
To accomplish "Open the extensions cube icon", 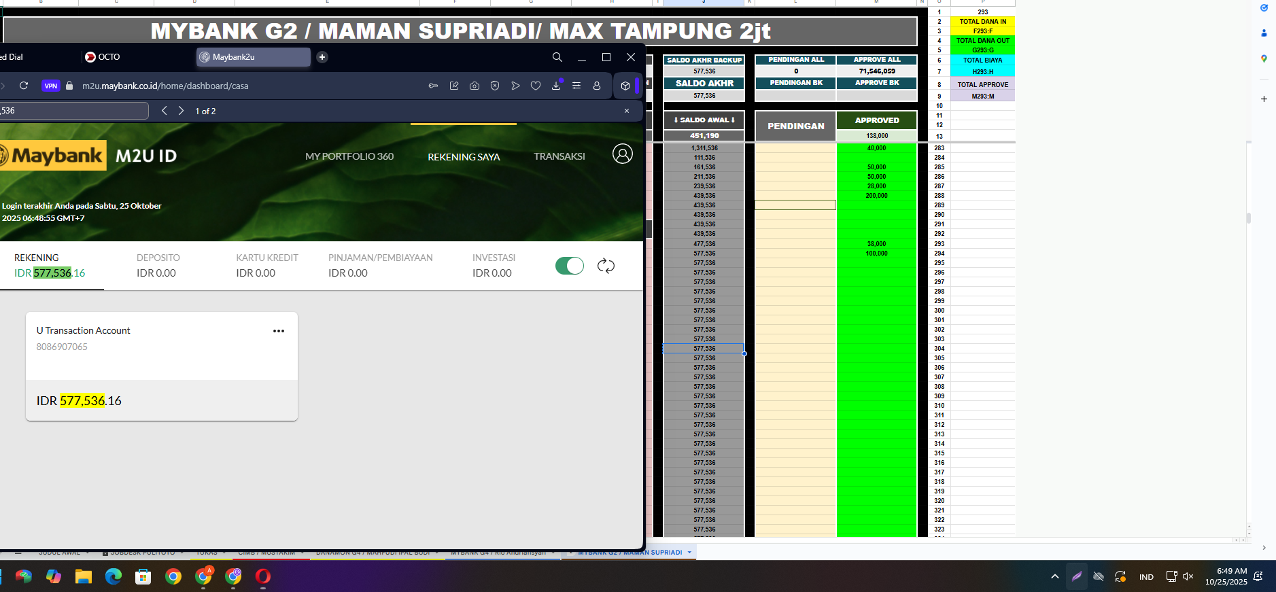I will click(x=625, y=86).
